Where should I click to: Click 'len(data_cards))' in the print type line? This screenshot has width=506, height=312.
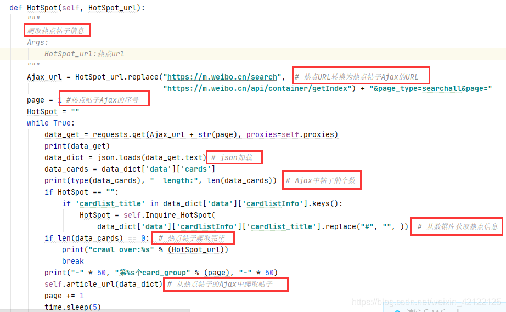tap(241, 181)
